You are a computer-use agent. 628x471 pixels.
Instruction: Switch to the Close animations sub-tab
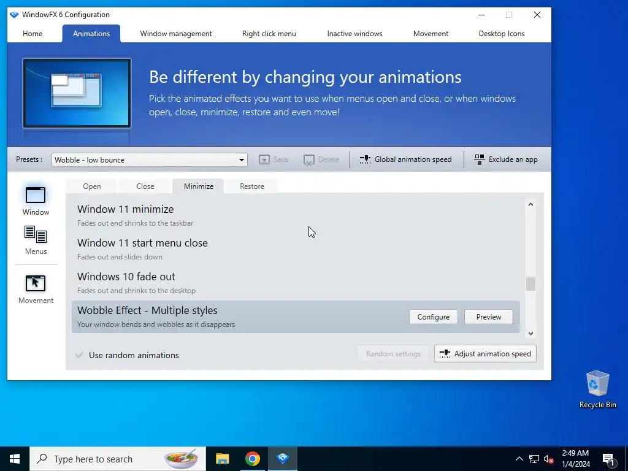(x=145, y=186)
